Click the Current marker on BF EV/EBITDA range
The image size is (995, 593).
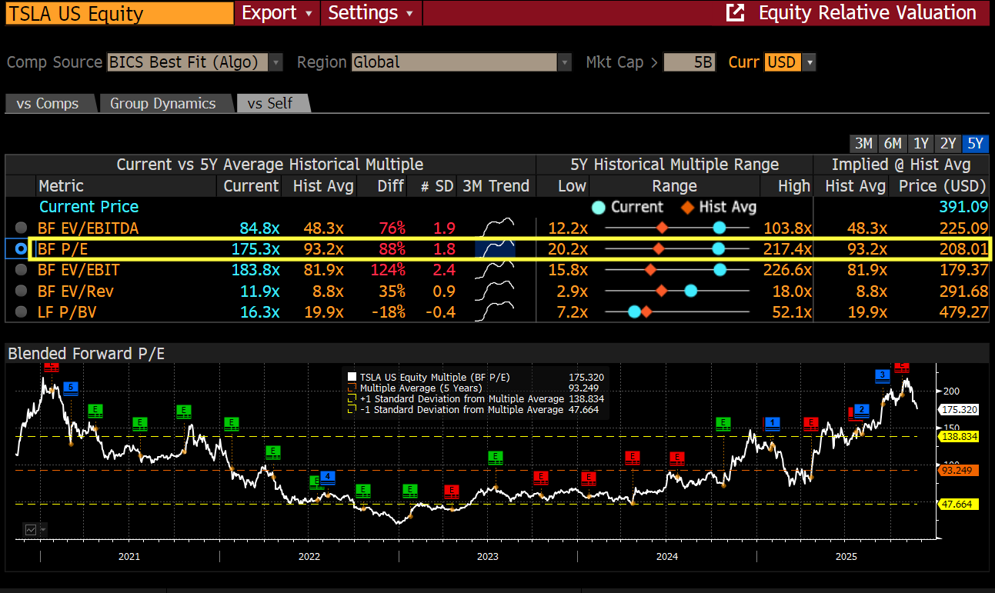click(719, 228)
